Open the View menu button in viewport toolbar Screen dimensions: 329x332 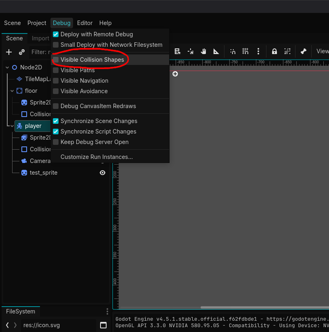coord(322,51)
